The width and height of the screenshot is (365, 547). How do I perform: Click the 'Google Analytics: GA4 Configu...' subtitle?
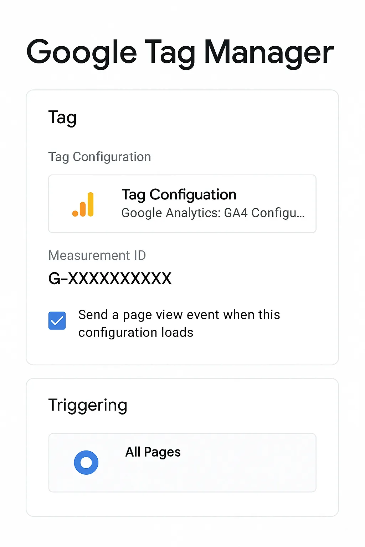(x=213, y=213)
